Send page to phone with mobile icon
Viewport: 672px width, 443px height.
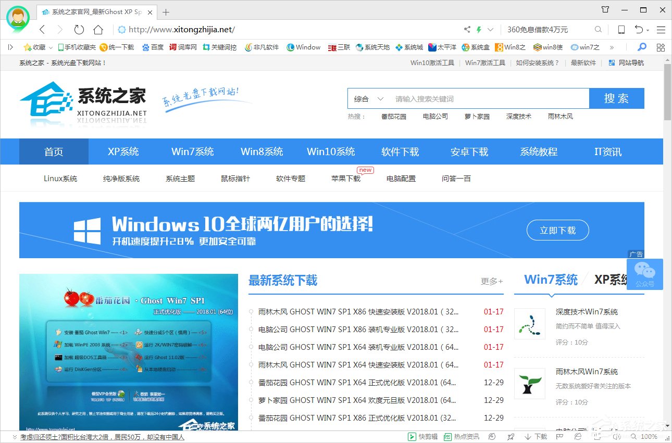(x=621, y=30)
